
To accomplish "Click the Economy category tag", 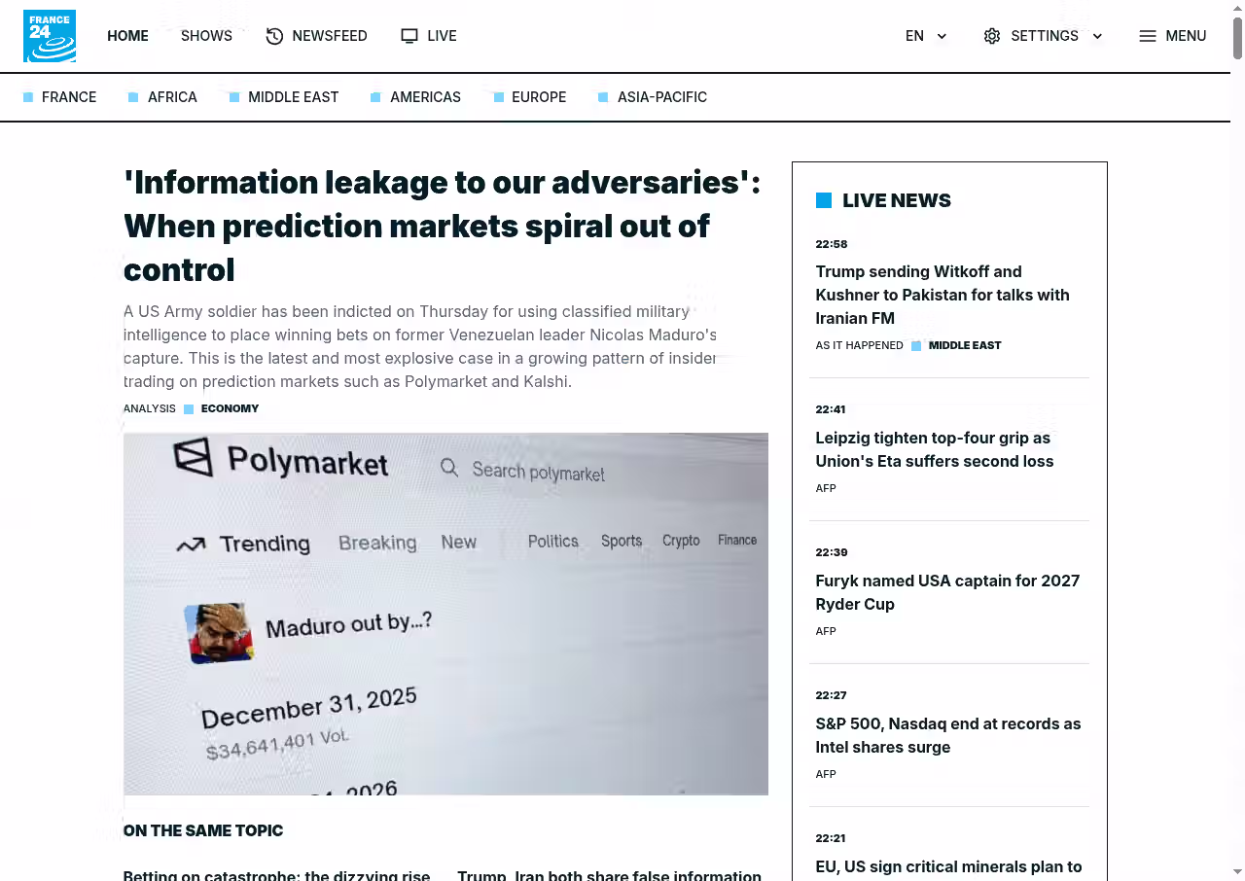I will 230,408.
